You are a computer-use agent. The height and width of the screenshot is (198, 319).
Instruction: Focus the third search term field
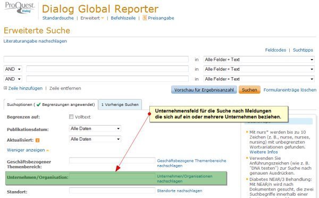click(107, 79)
